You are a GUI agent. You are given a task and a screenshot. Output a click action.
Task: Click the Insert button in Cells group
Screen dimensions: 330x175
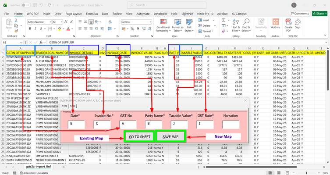click(x=206, y=20)
